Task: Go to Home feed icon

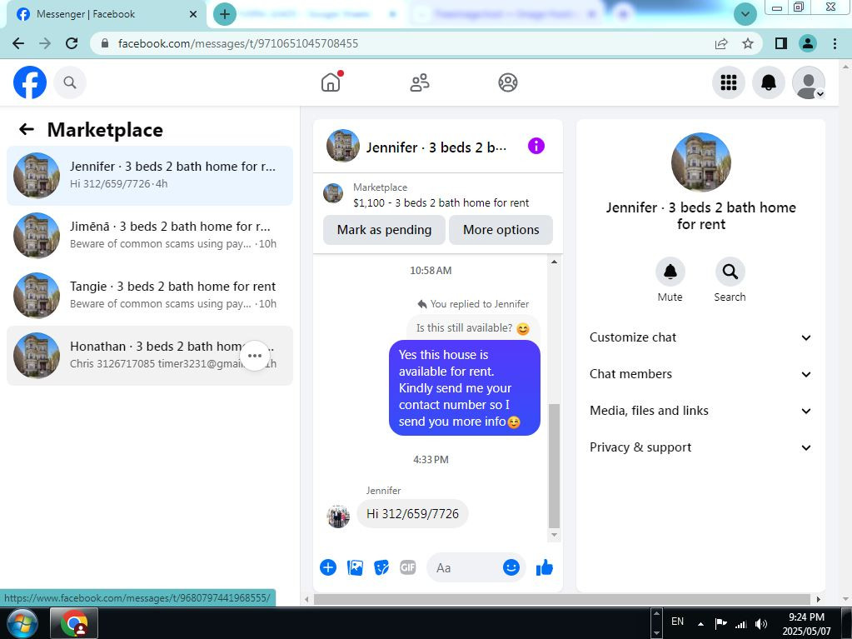Action: pos(331,82)
